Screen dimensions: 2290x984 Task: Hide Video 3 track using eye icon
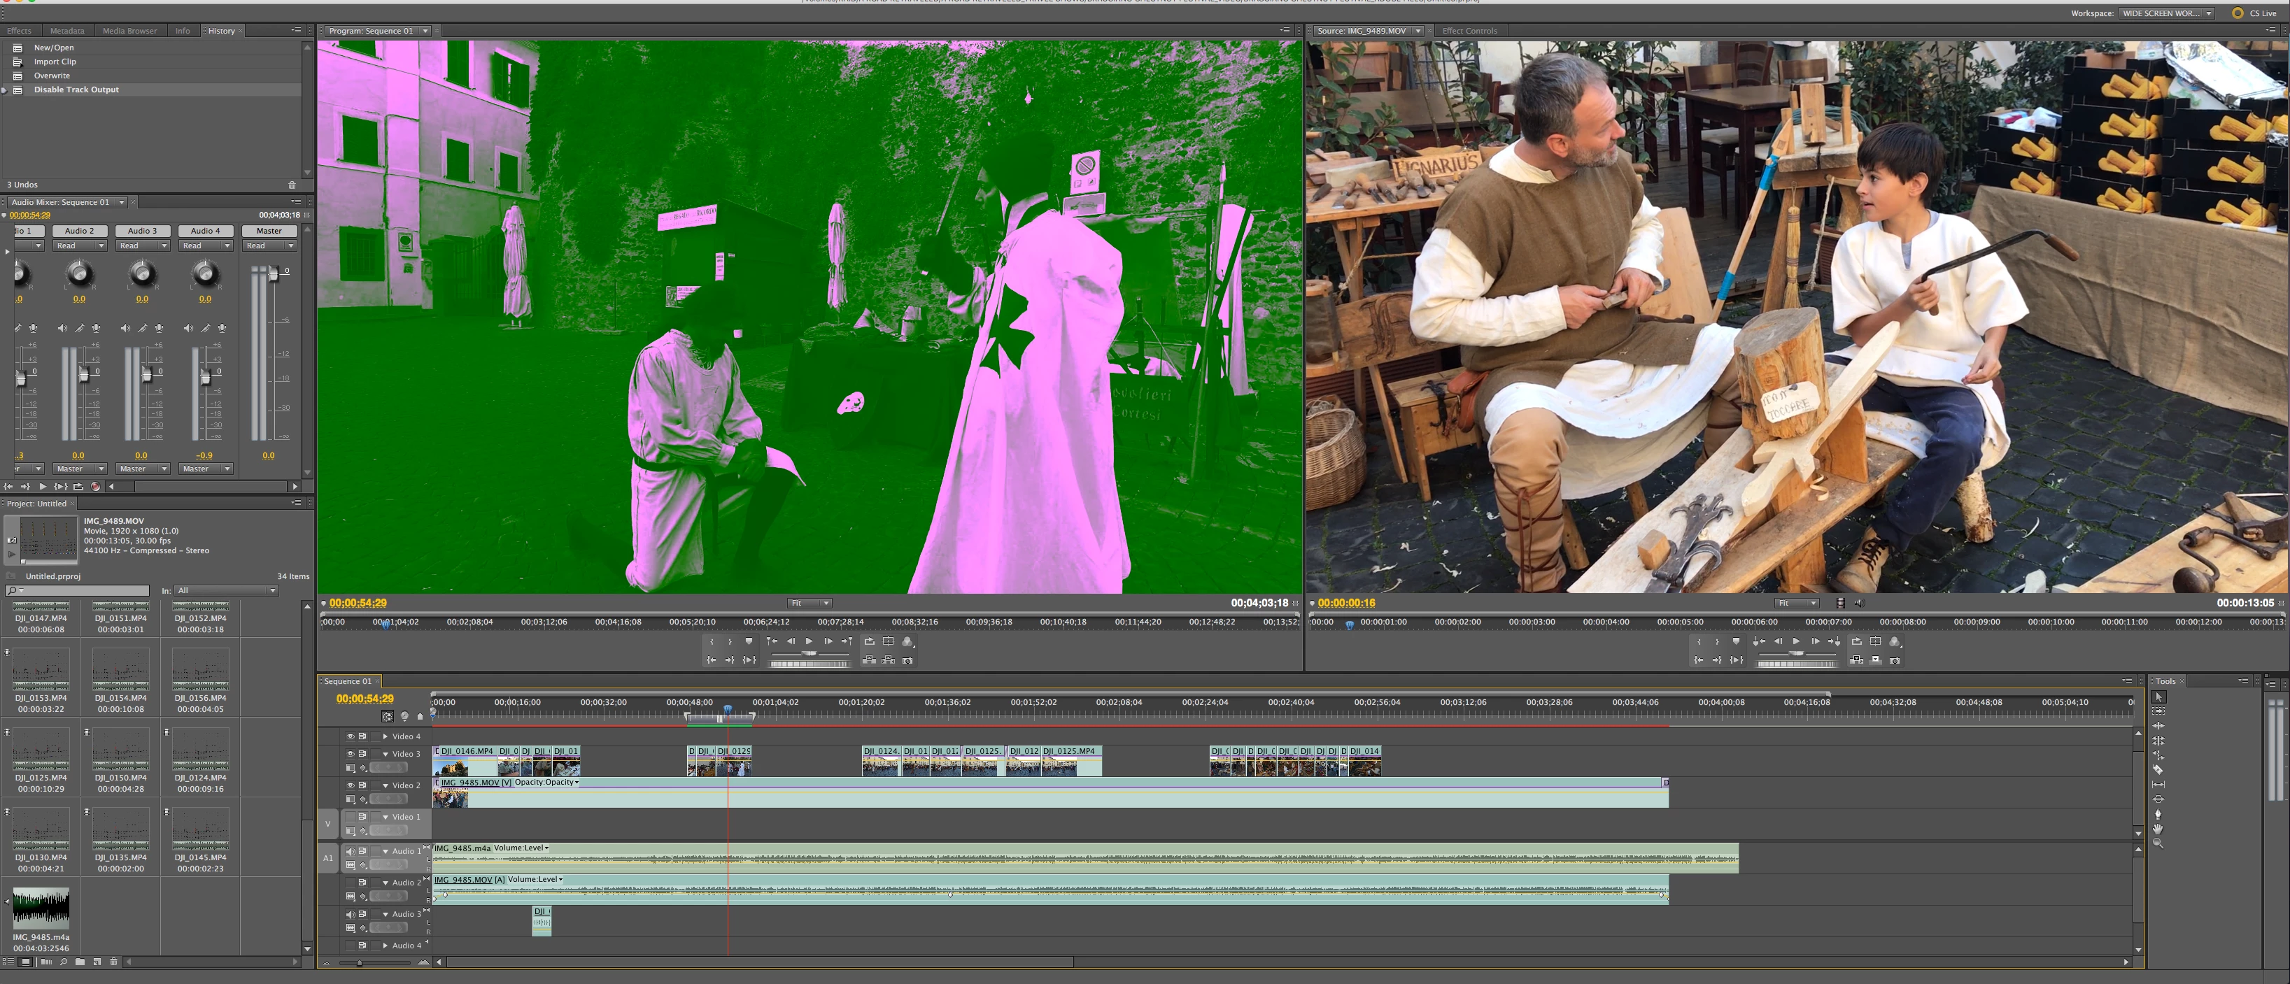click(x=351, y=754)
